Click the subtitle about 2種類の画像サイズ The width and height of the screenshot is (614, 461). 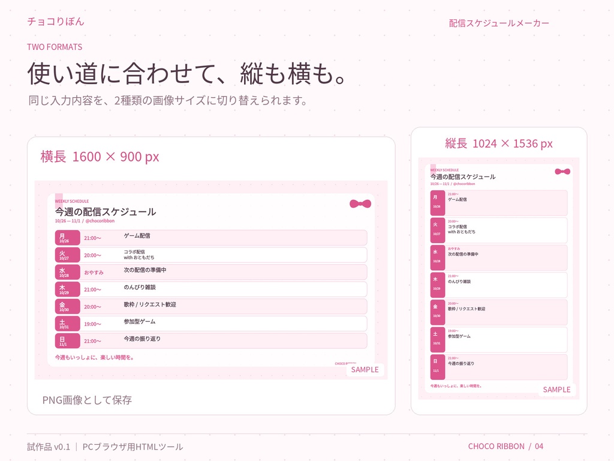coord(168,101)
